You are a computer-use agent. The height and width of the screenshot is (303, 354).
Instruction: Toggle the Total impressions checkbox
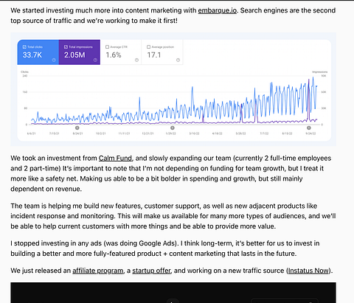(66, 47)
